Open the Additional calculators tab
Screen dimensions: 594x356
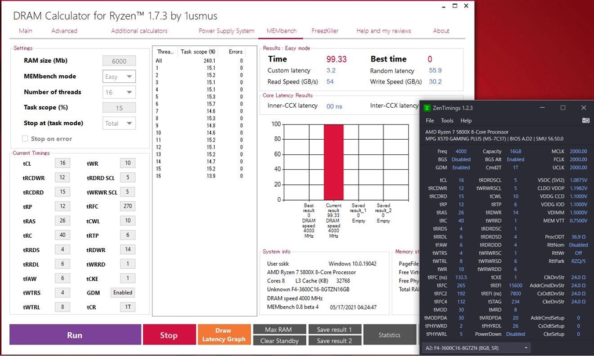point(139,31)
